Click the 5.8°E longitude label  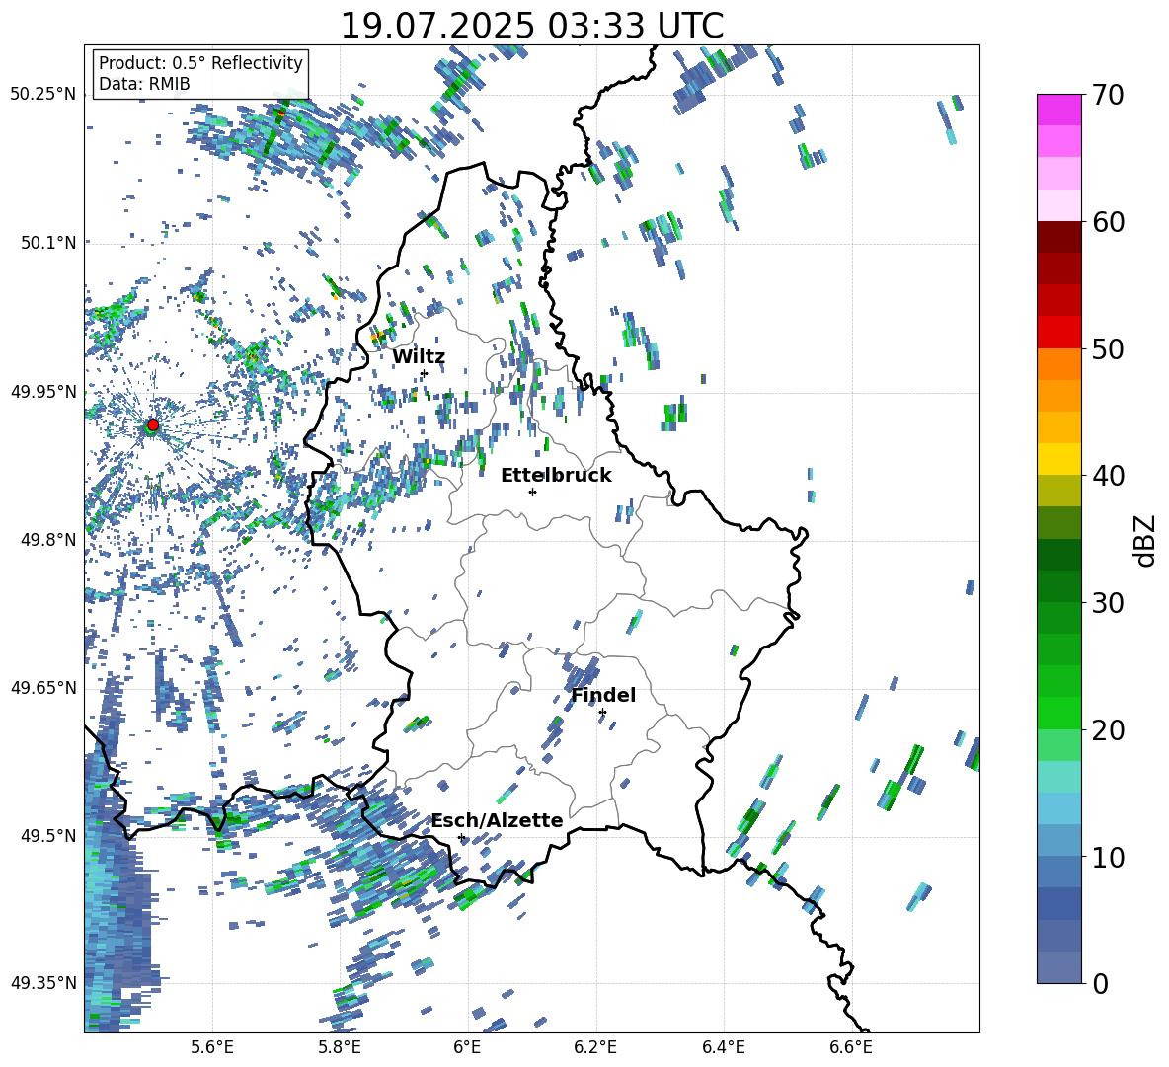pyautogui.click(x=340, y=1047)
